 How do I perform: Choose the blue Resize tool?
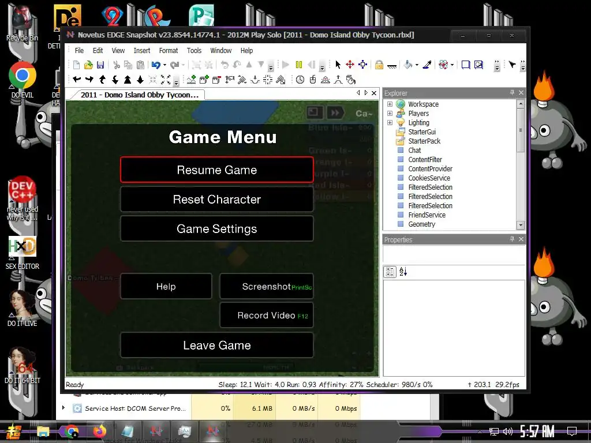pos(363,65)
